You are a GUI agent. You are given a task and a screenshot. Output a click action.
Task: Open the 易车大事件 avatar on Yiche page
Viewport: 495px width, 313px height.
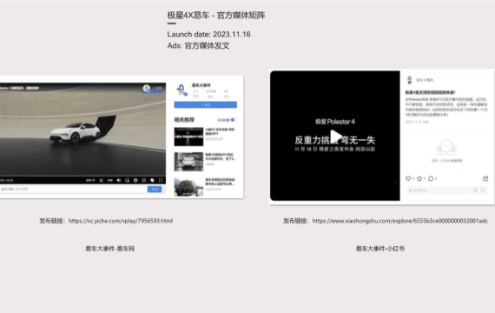pyautogui.click(x=181, y=90)
